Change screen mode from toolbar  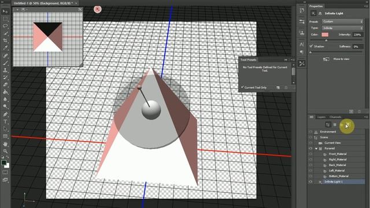(5, 180)
